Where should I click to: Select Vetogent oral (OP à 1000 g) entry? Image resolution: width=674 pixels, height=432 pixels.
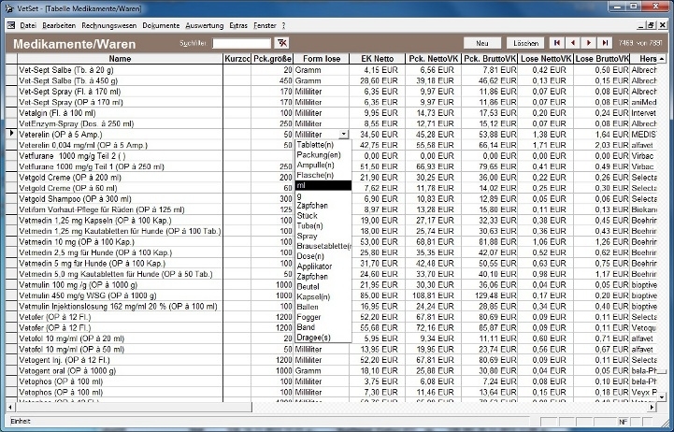[121, 370]
